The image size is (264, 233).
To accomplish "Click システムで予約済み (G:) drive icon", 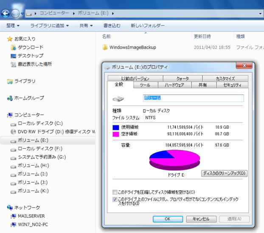I will coord(13,158).
